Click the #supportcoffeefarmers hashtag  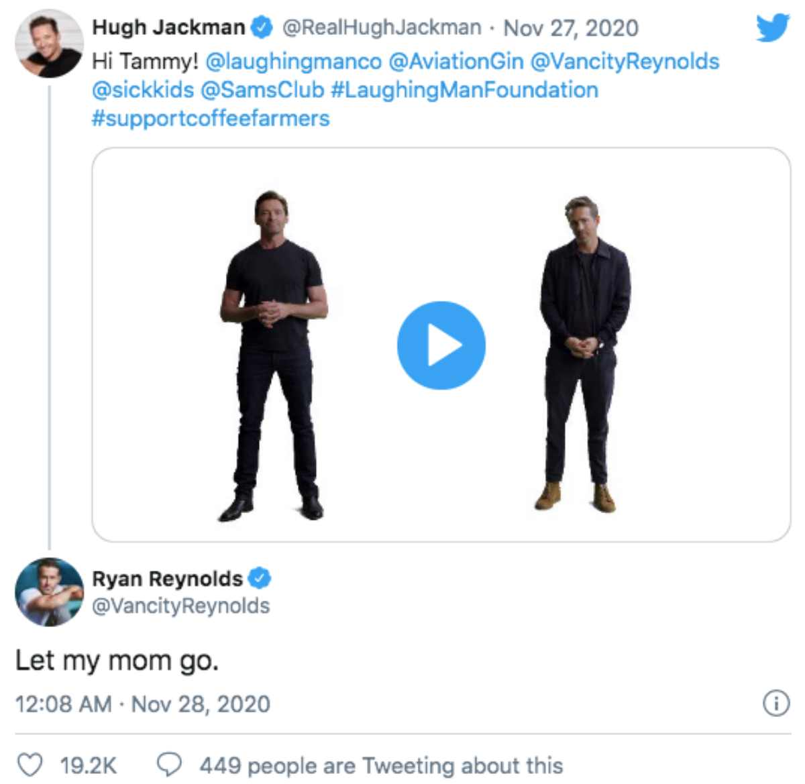[x=211, y=119]
